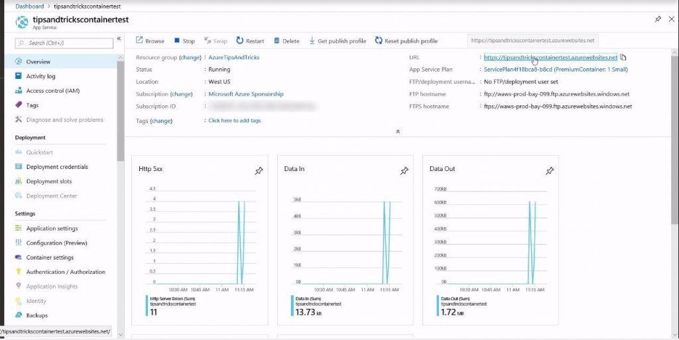Screen dimensions: 679x340
Task: Collapse the sidebar menu with the chevron
Action: point(119,38)
